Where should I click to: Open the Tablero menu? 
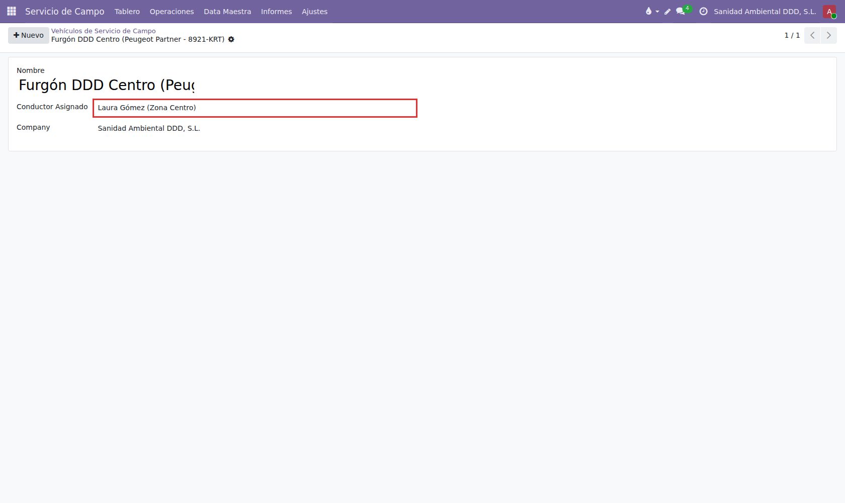pyautogui.click(x=127, y=11)
